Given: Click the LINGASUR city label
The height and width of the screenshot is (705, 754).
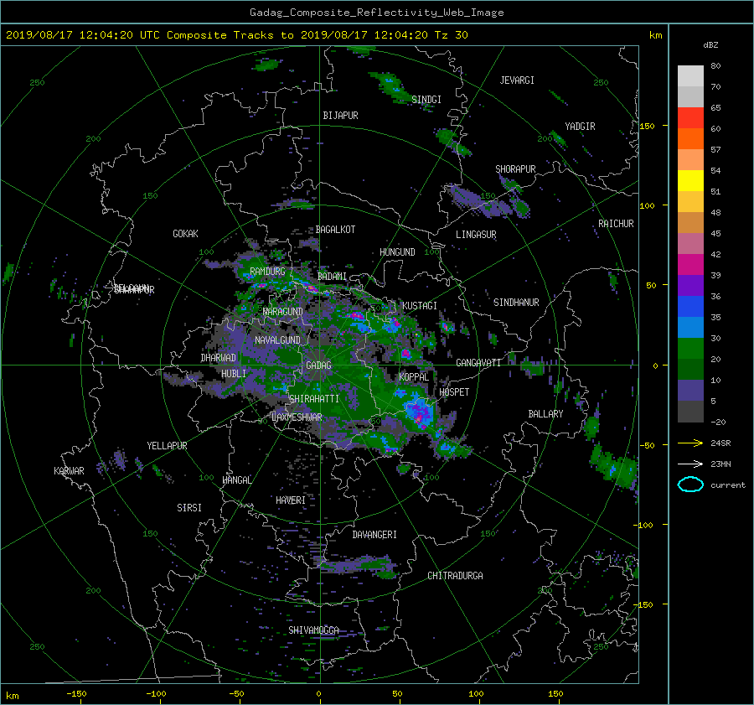Looking at the screenshot, I should 476,235.
